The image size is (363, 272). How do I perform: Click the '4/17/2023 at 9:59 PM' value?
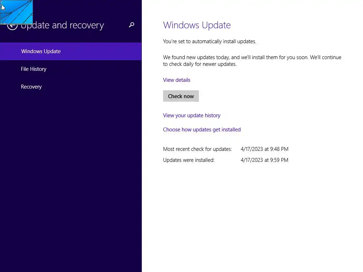(264, 160)
